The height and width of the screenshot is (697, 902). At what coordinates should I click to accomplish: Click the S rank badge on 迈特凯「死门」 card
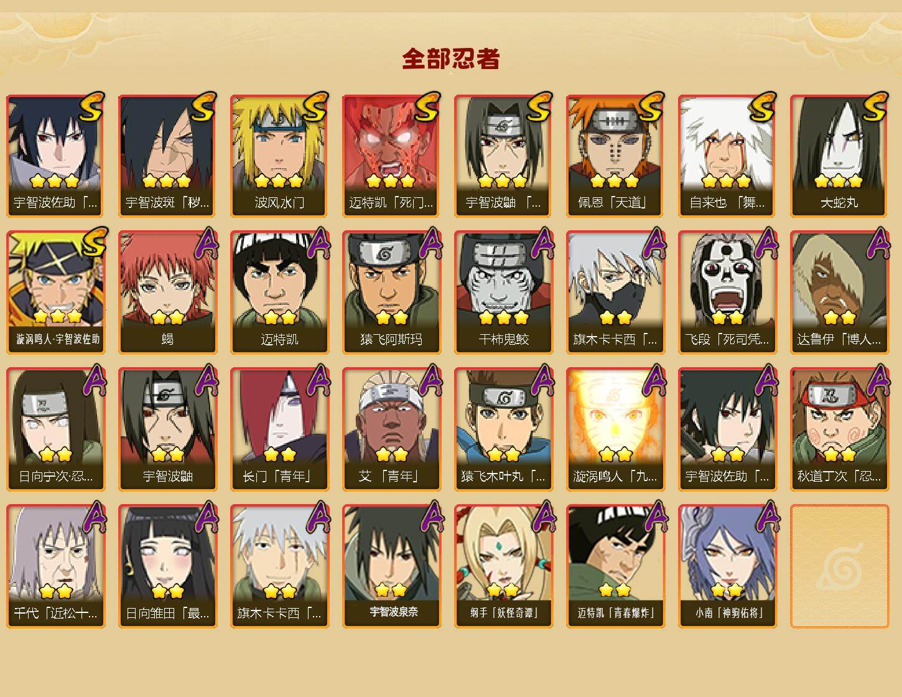pos(427,107)
